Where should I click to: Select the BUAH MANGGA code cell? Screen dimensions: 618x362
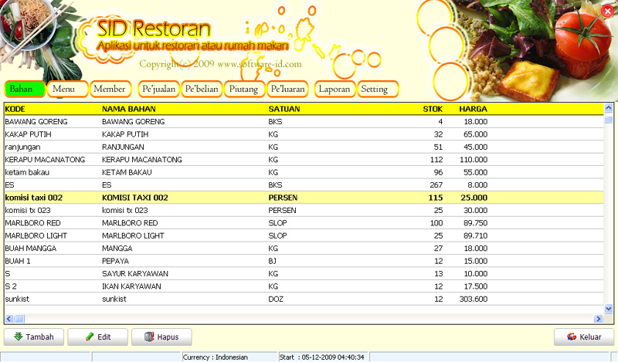[x=31, y=249]
